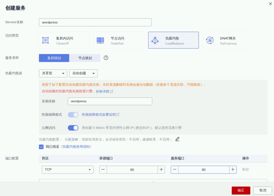
Task: Switch to 集群级别 affinity tab
Action: coord(54,58)
